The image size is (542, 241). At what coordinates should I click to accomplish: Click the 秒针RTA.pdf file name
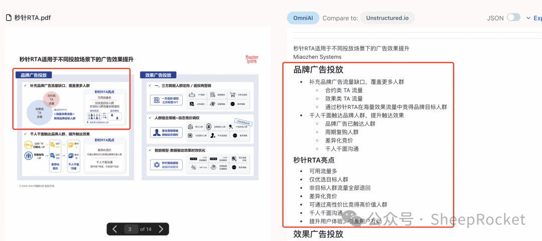pos(33,18)
